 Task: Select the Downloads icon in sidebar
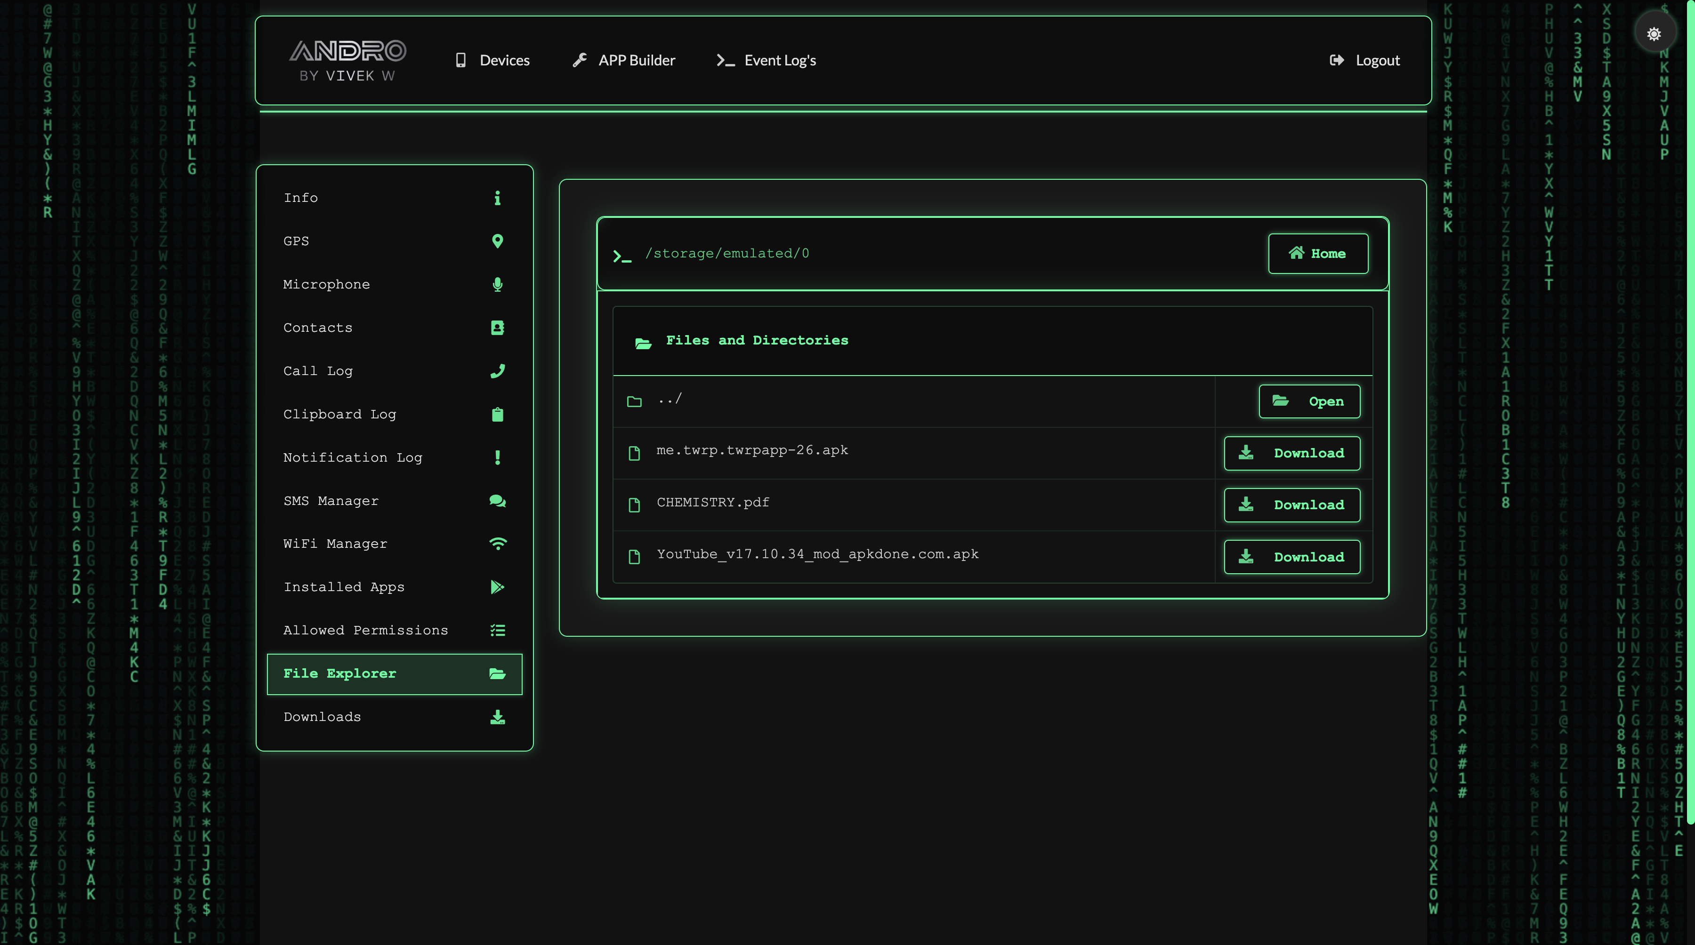tap(498, 717)
